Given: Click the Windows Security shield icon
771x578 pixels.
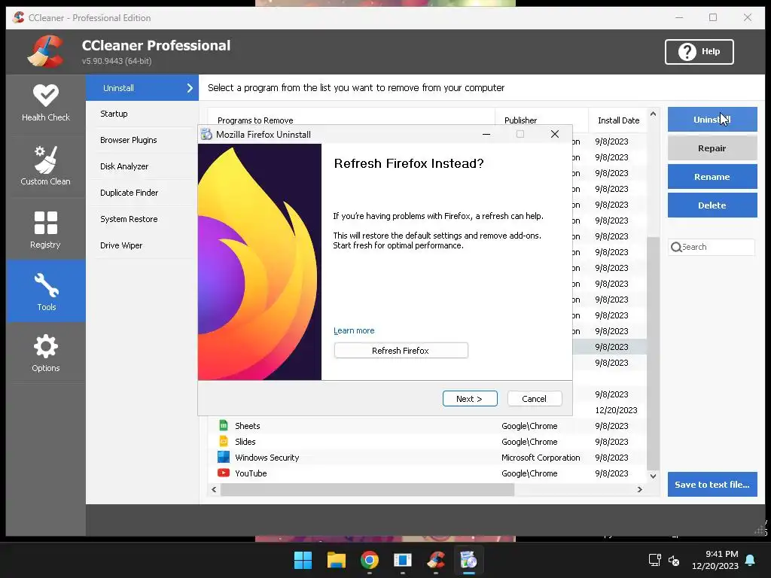Looking at the screenshot, I should tap(223, 457).
